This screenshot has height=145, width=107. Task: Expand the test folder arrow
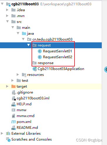tap(13, 80)
